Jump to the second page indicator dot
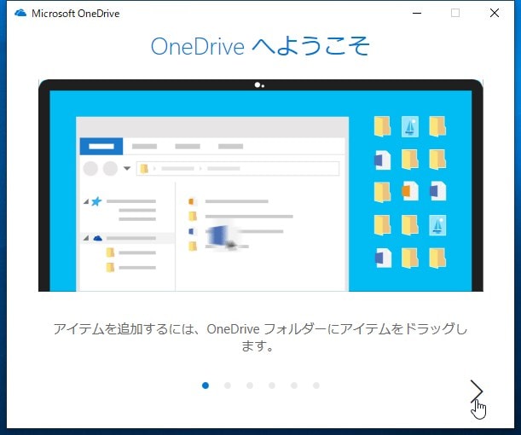This screenshot has width=521, height=435. 228,386
